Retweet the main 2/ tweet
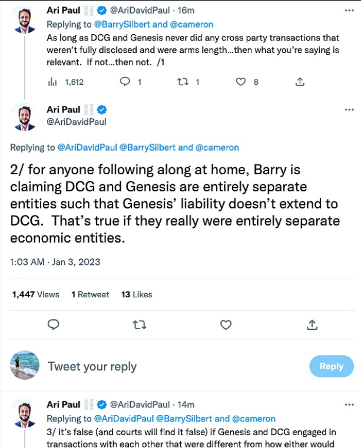 click(140, 324)
